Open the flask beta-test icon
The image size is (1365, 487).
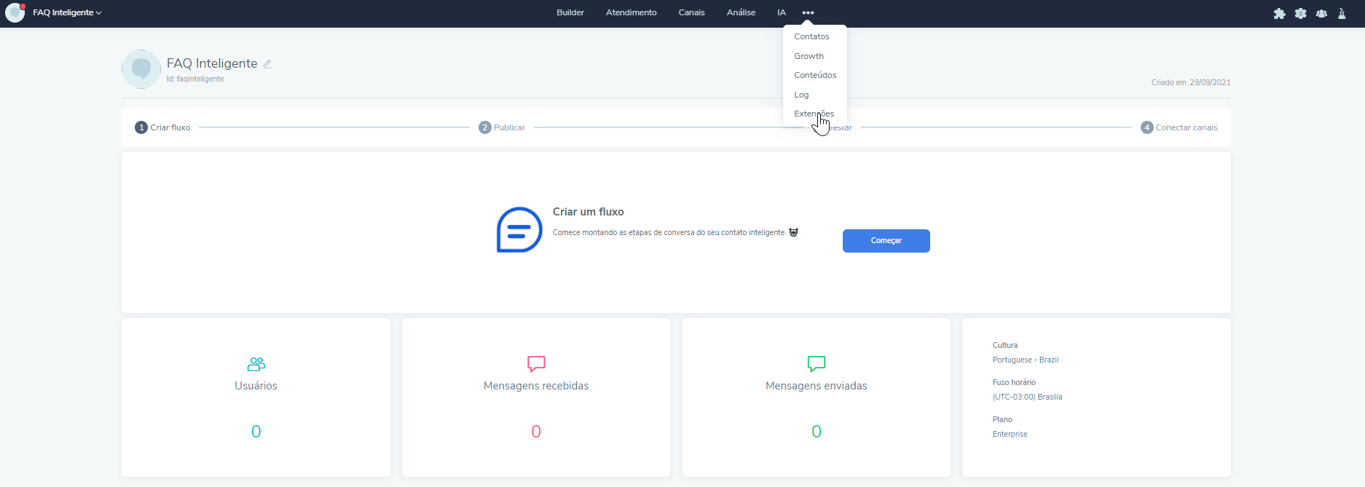click(1342, 13)
